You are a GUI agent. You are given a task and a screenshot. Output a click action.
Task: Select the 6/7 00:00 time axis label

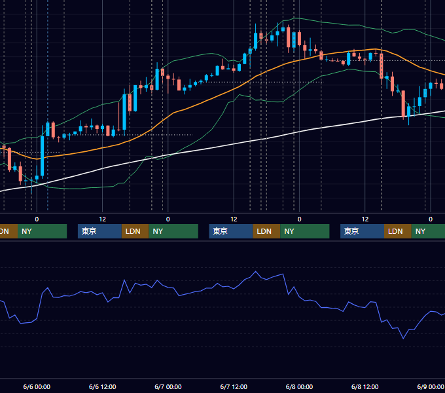(x=168, y=386)
